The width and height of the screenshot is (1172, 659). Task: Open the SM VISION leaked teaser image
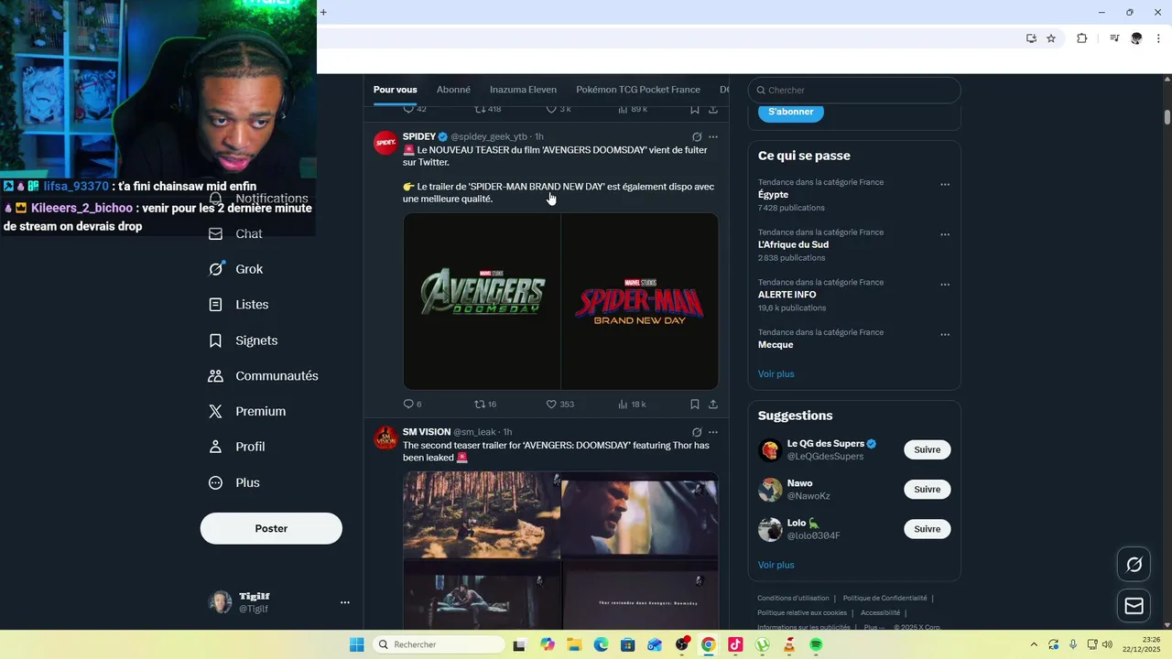[560, 550]
